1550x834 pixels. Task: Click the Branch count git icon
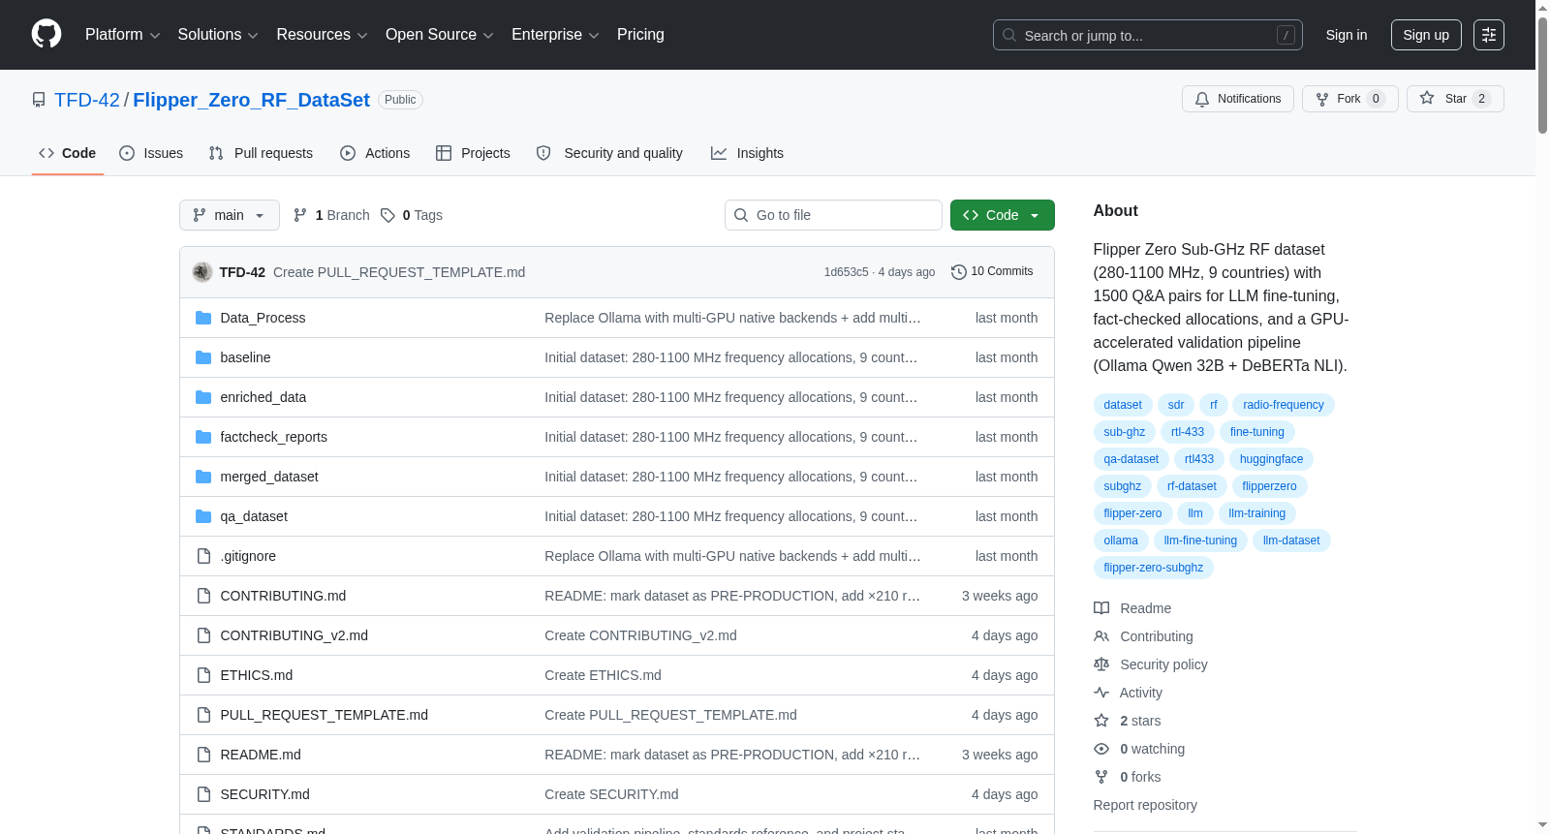click(x=300, y=215)
